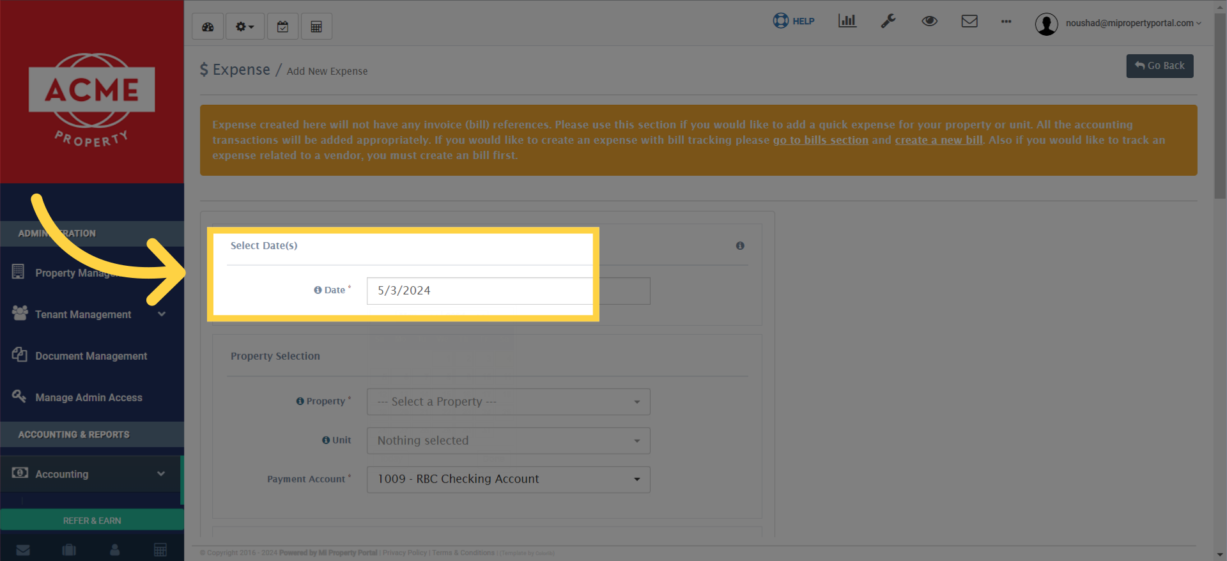
Task: Click the info icon beside Unit label
Action: [326, 440]
